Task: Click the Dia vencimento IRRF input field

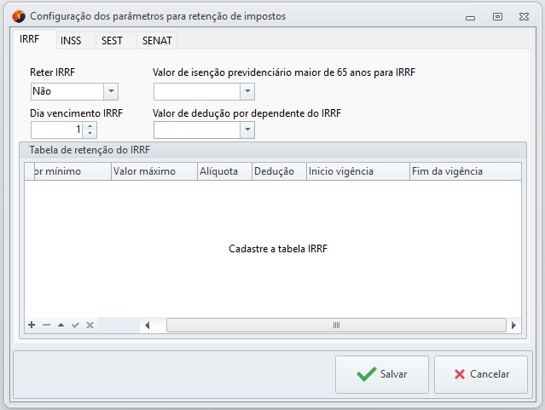Action: [x=56, y=130]
